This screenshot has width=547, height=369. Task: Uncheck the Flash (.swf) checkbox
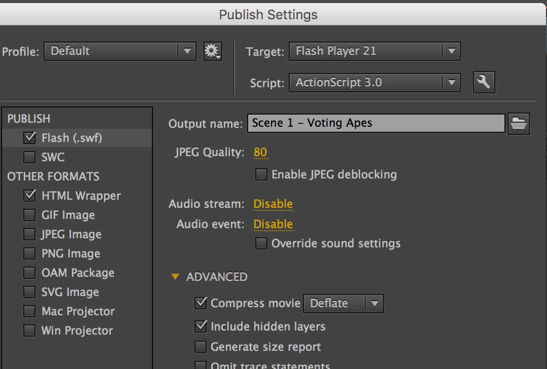(30, 138)
